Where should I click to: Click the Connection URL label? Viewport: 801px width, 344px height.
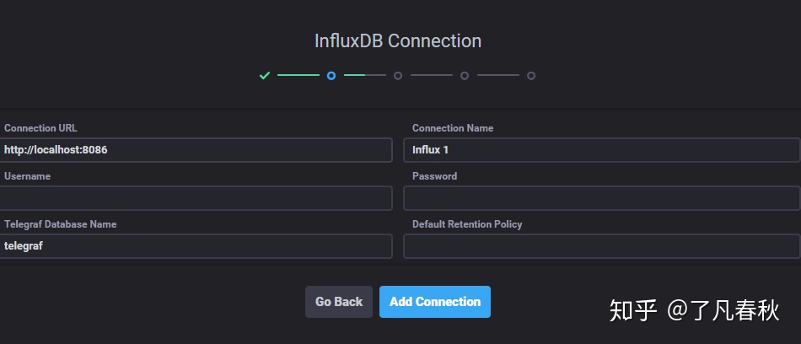(40, 128)
